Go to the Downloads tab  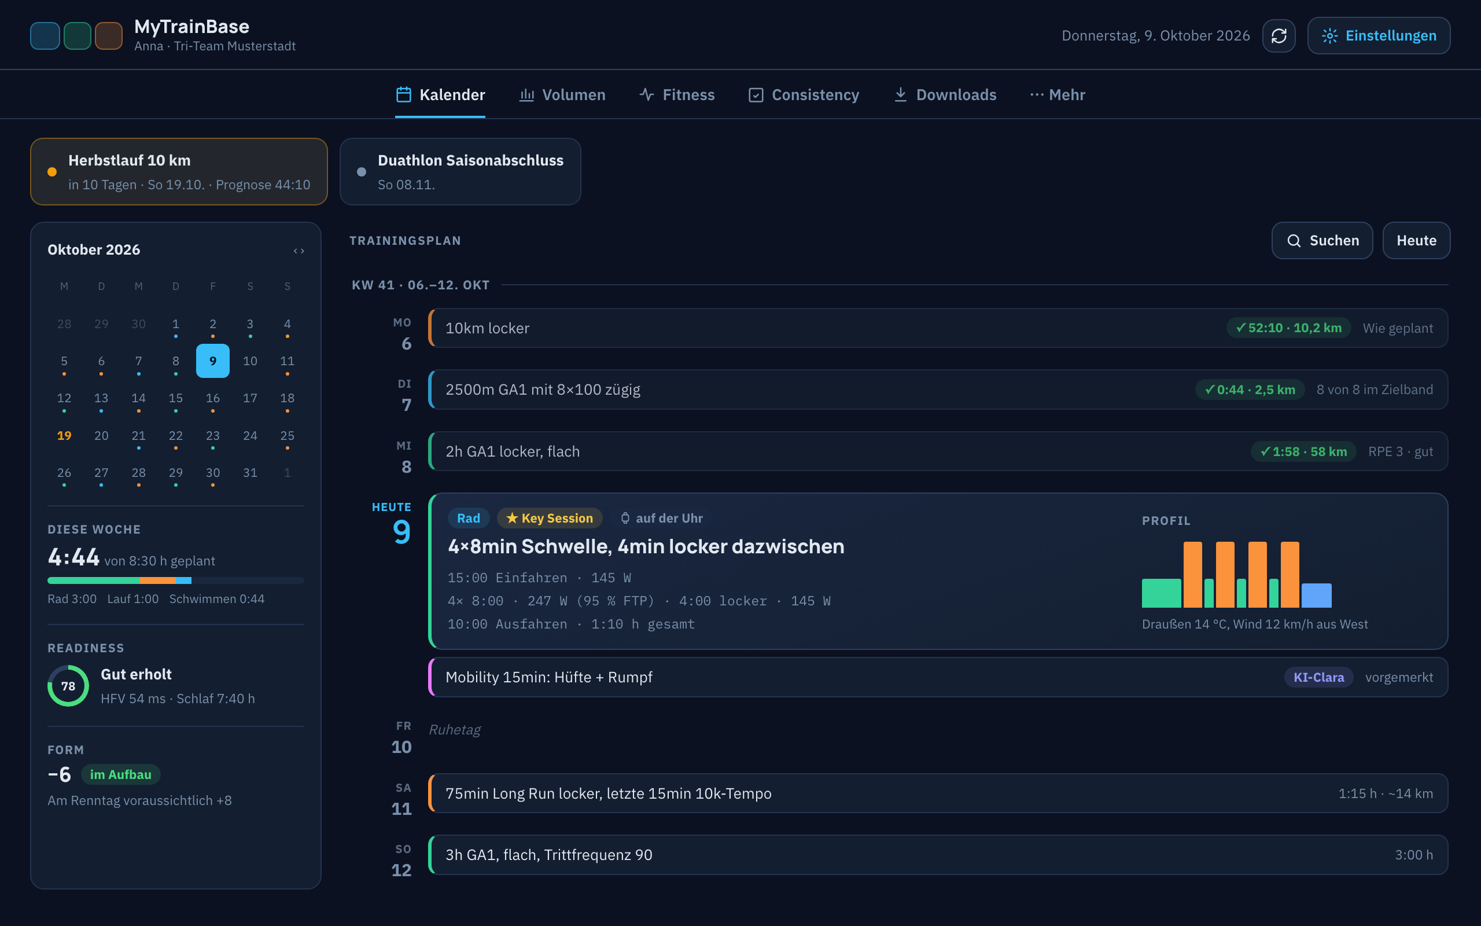pyautogui.click(x=944, y=95)
